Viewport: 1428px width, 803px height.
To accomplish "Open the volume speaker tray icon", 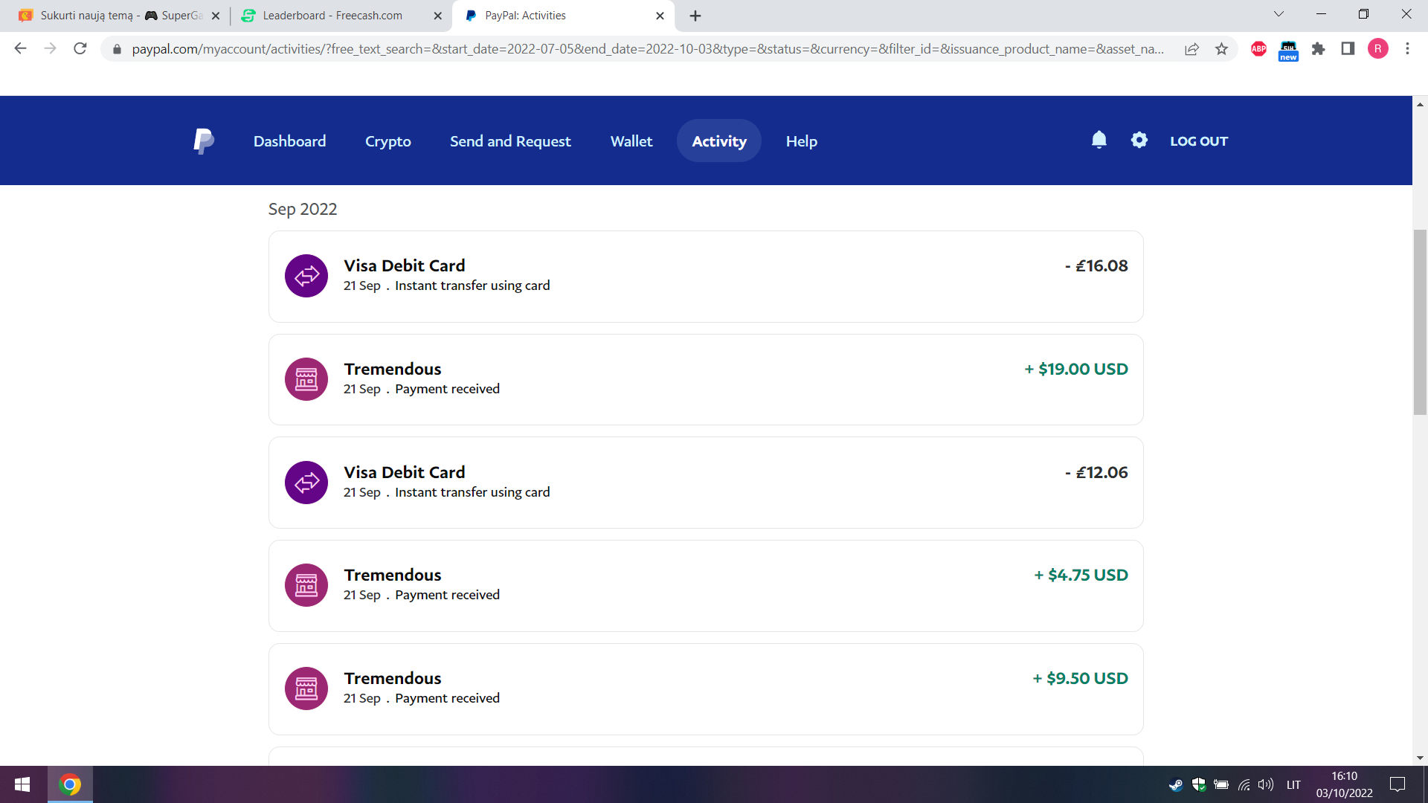I will (1266, 784).
